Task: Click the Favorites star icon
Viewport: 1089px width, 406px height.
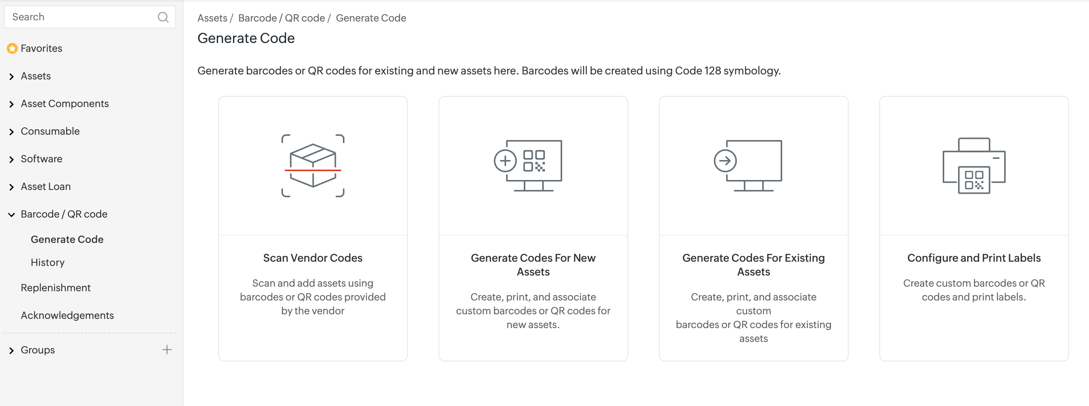Action: 12,49
